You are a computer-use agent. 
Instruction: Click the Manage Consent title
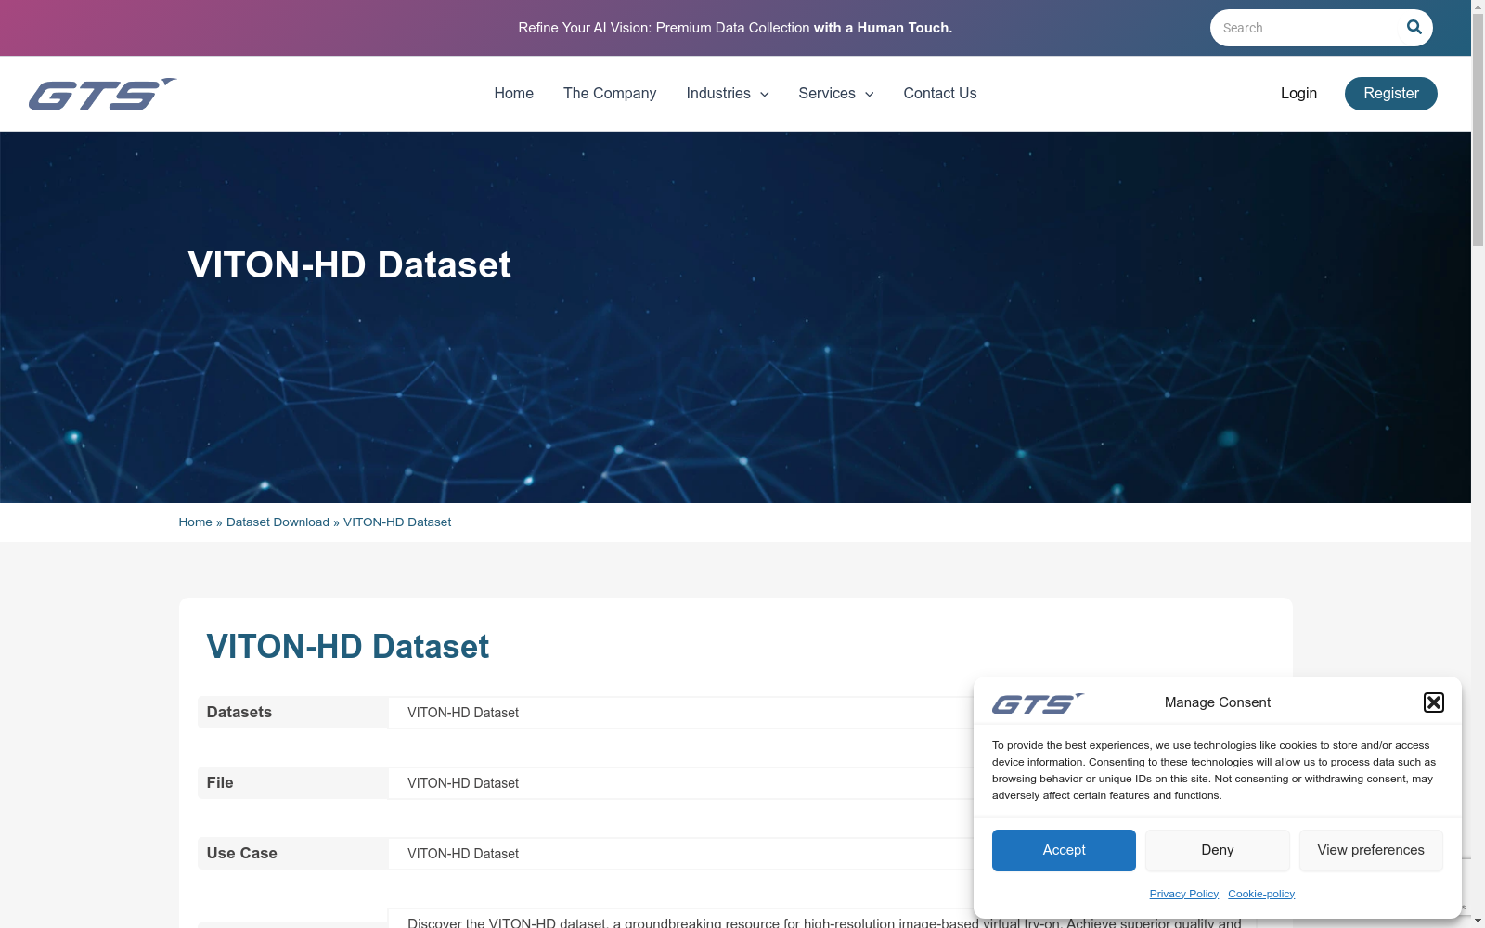[1217, 702]
